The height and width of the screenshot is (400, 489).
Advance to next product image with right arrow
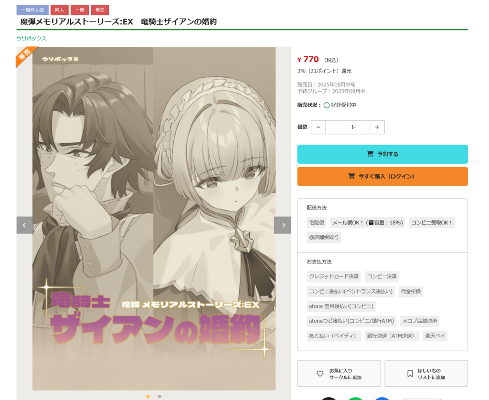click(x=283, y=225)
